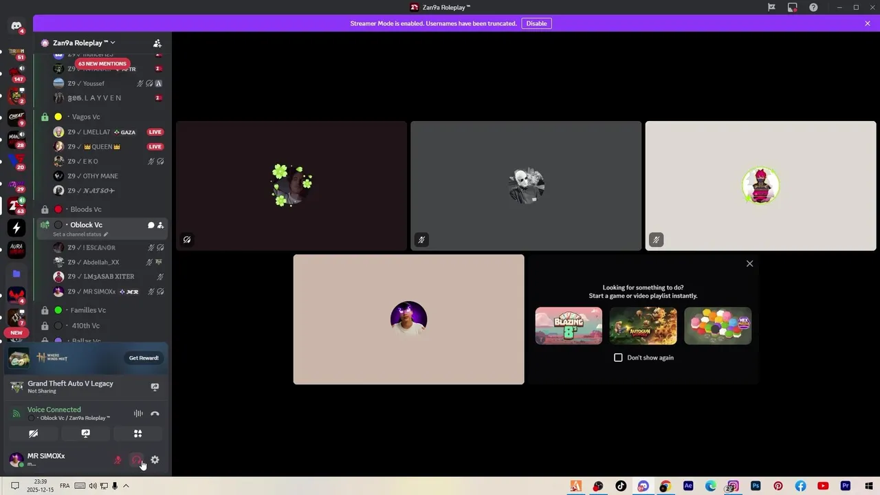Open Premiere Pro from the taskbar
This screenshot has width=880, height=495.
point(846,486)
